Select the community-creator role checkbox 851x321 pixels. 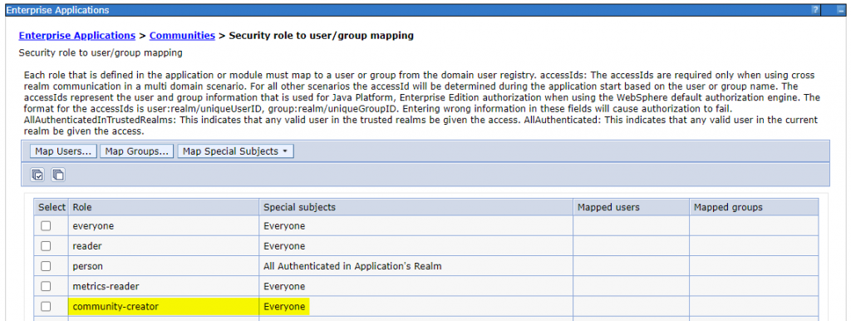pos(47,306)
